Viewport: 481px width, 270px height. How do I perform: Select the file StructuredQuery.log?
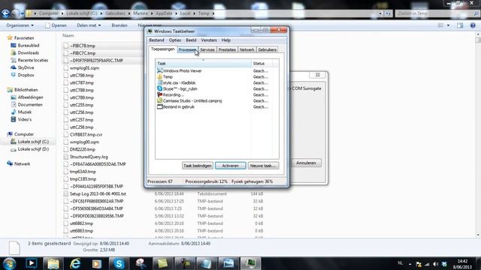(86, 157)
